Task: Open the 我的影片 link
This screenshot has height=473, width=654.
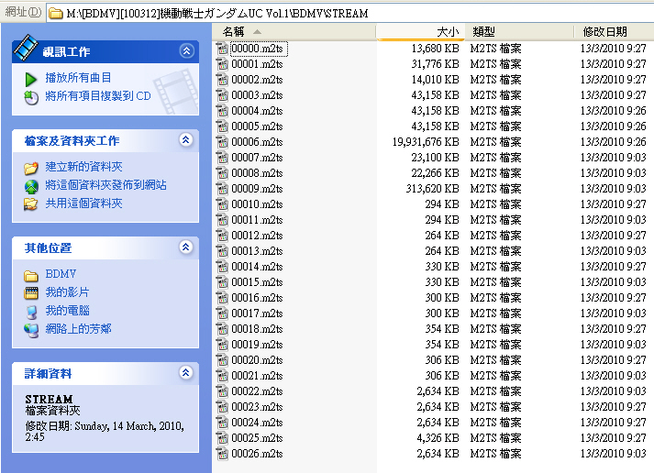Action: [67, 292]
